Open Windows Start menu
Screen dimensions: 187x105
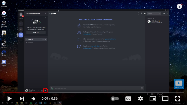3,103
